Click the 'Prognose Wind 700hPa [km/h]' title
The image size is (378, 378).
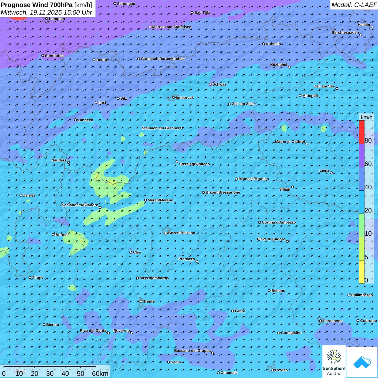pos(46,5)
